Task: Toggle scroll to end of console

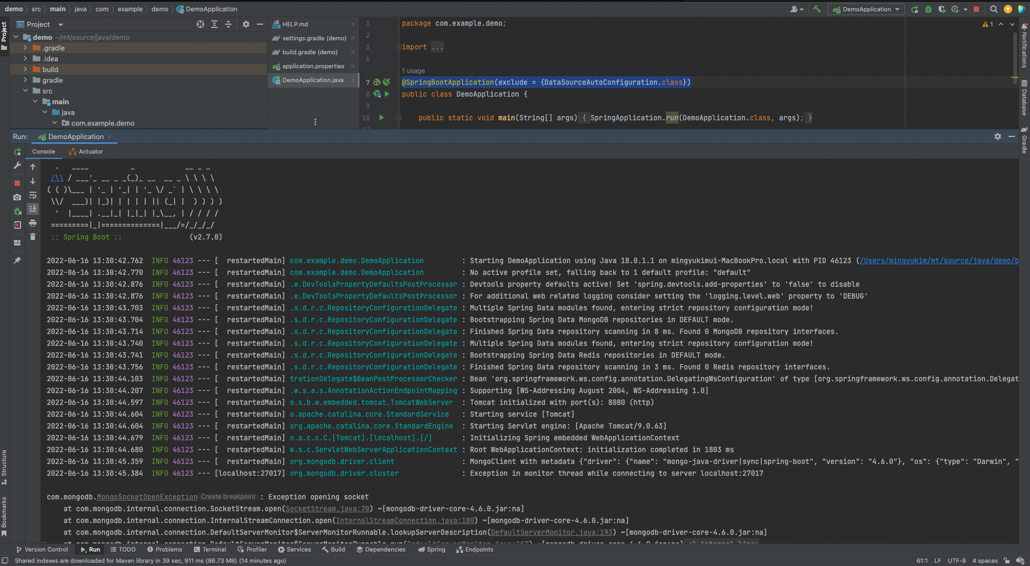Action: click(x=33, y=208)
